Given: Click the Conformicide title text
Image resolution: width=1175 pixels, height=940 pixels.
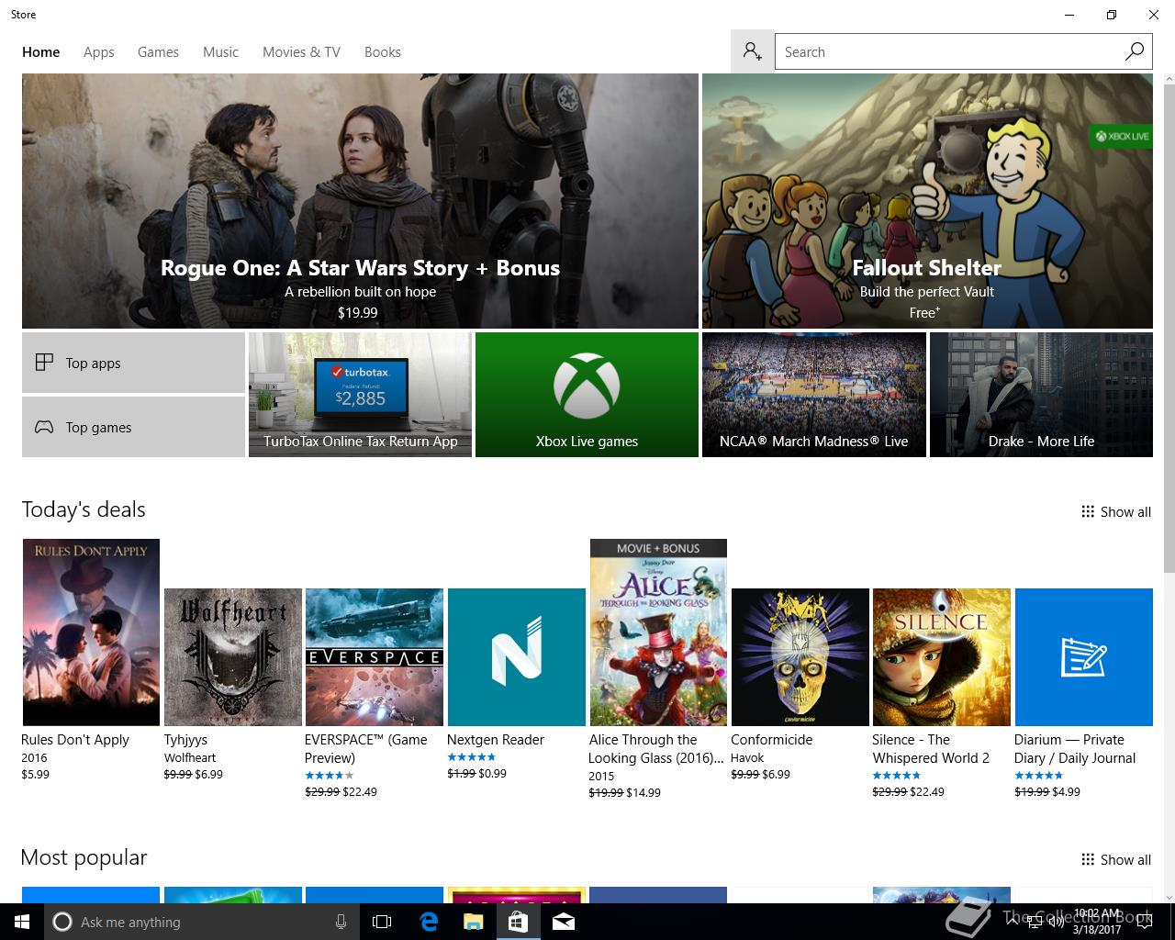Looking at the screenshot, I should coord(772,740).
